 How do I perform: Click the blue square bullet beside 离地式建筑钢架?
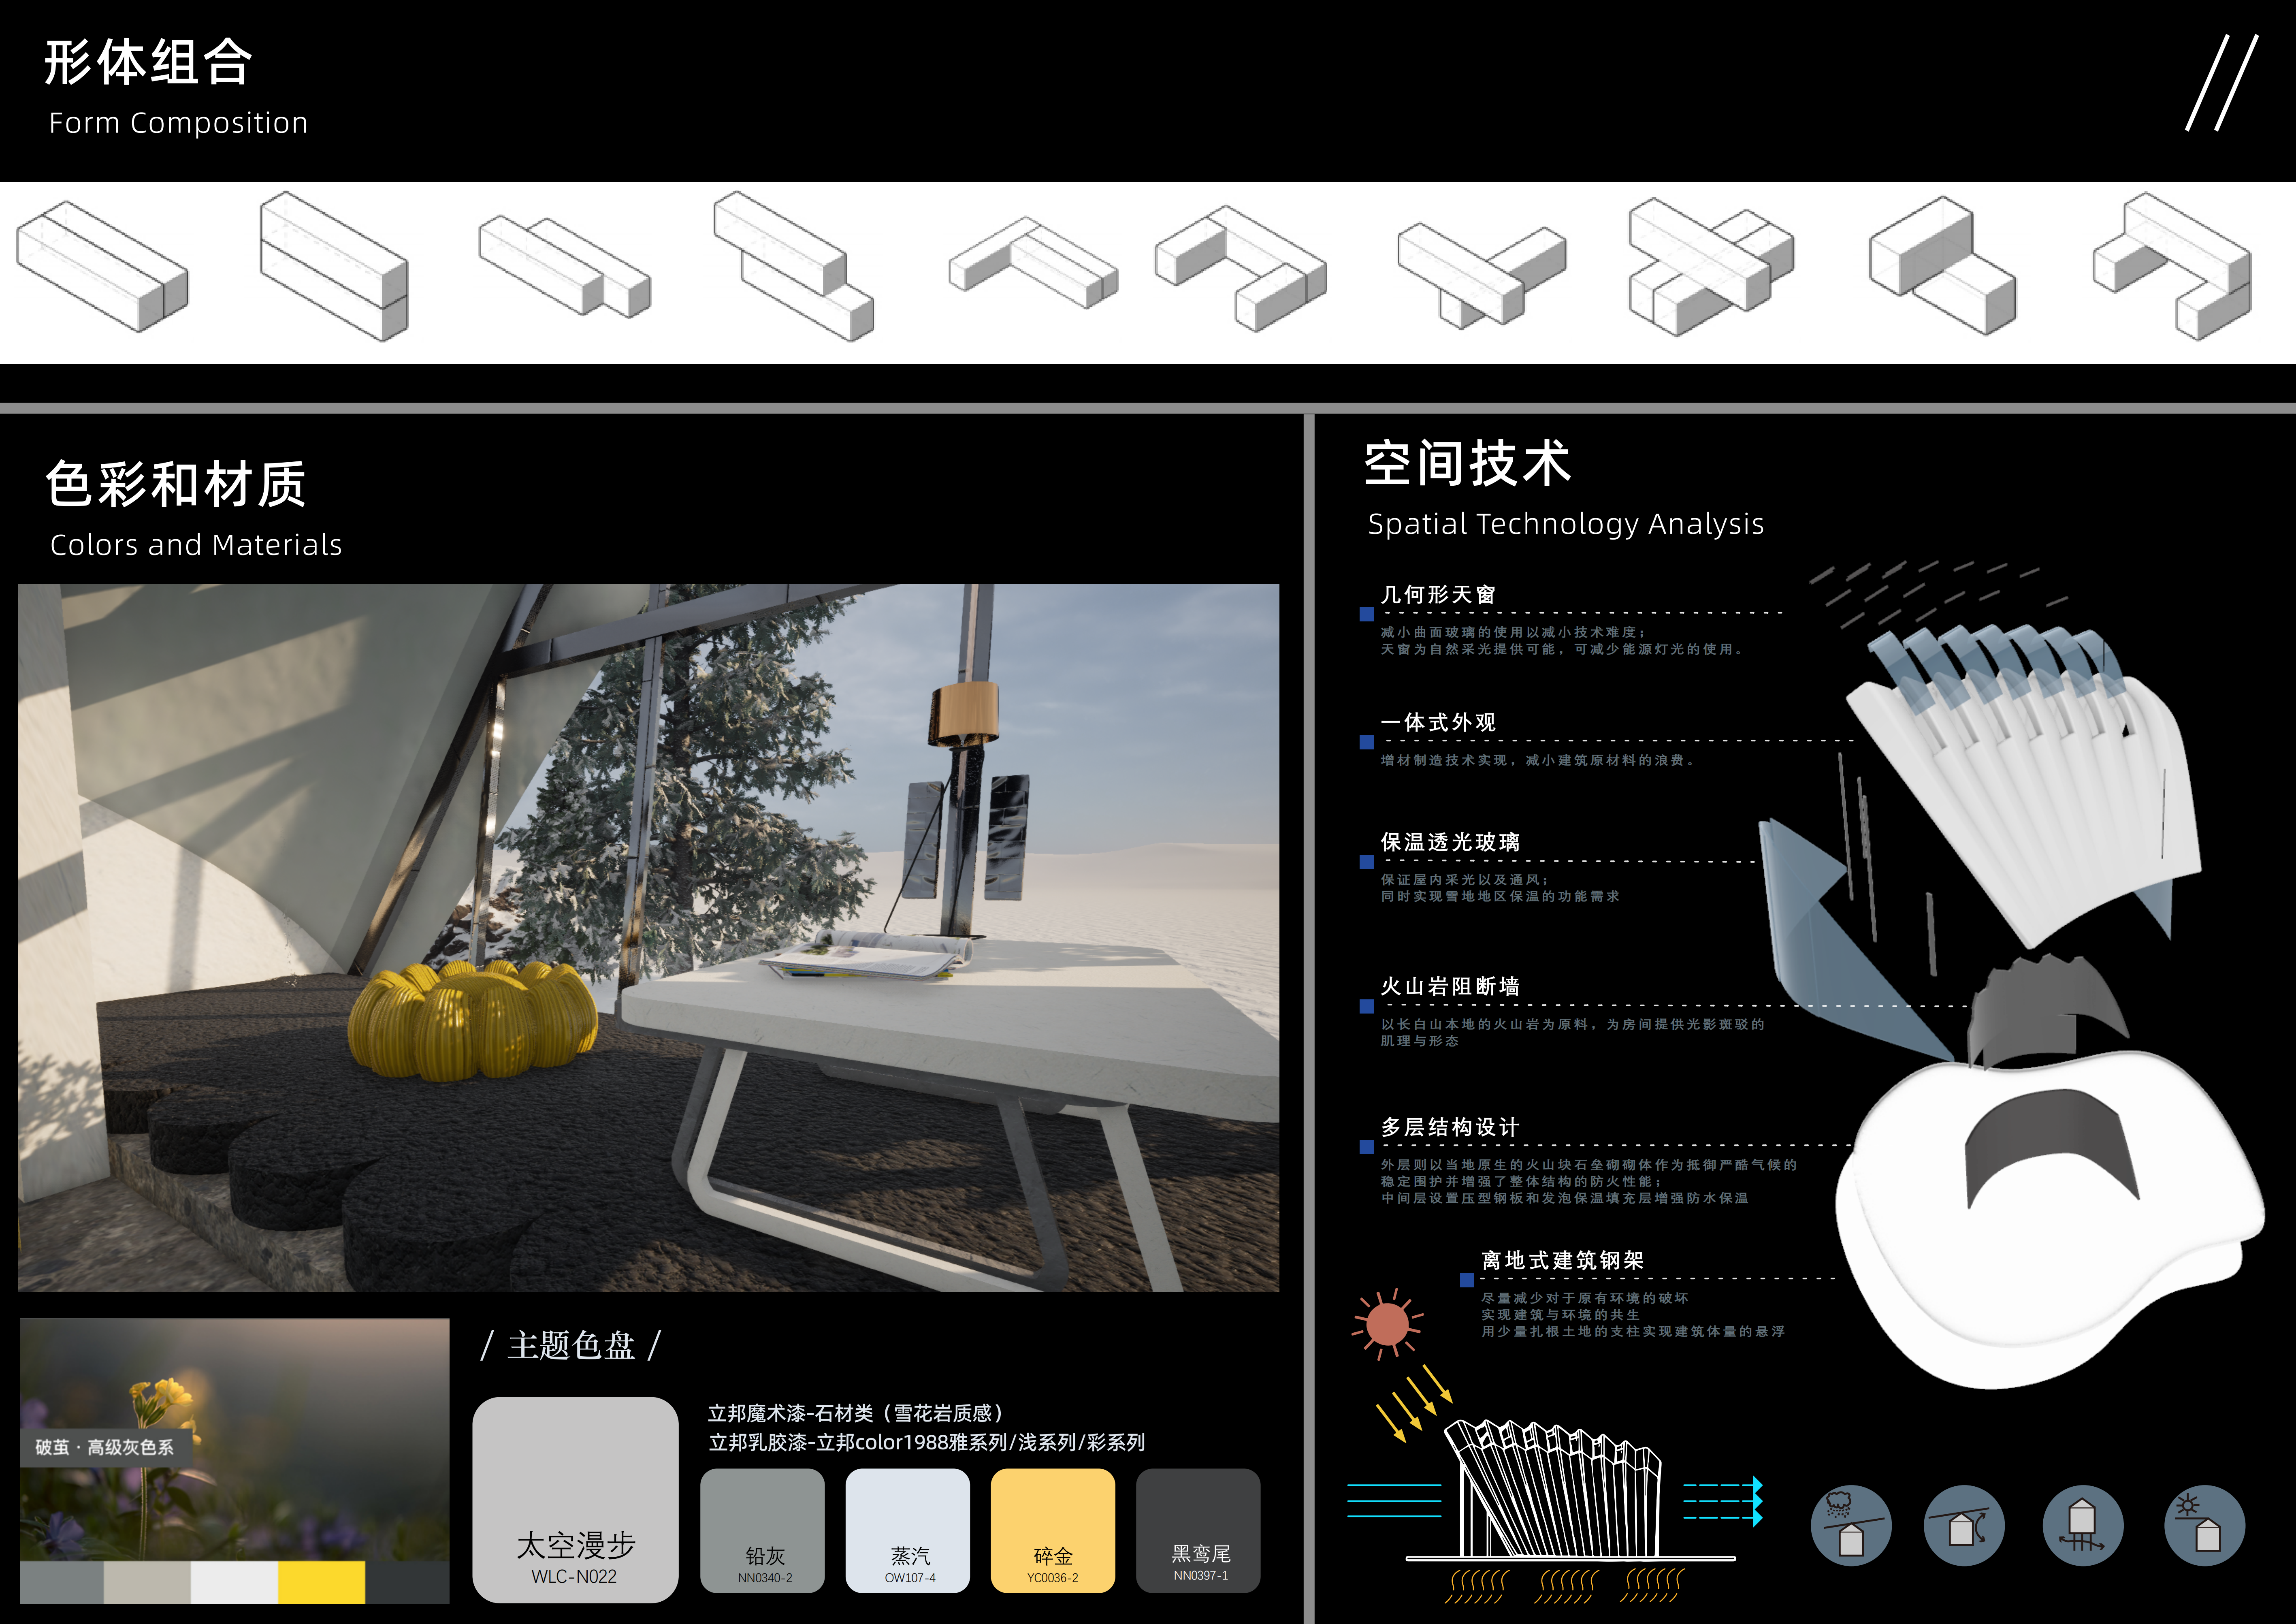coord(1467,1280)
